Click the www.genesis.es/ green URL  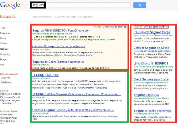pyautogui.click(x=40, y=113)
